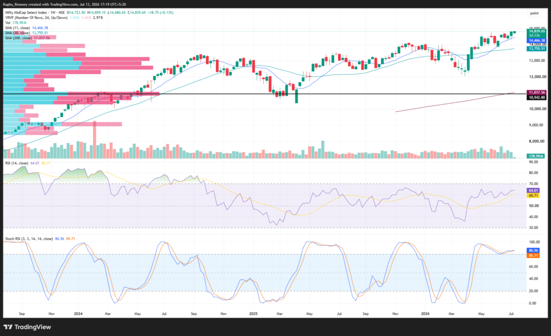Select the Stoch RSI (3, 3, 14, 14, close) legend

click(x=29, y=239)
